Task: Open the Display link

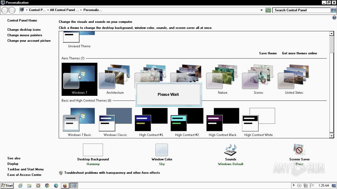Action: 13,164
